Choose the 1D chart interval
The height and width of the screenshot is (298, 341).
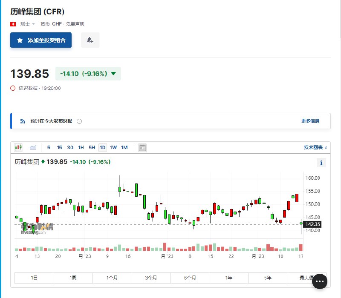point(102,147)
